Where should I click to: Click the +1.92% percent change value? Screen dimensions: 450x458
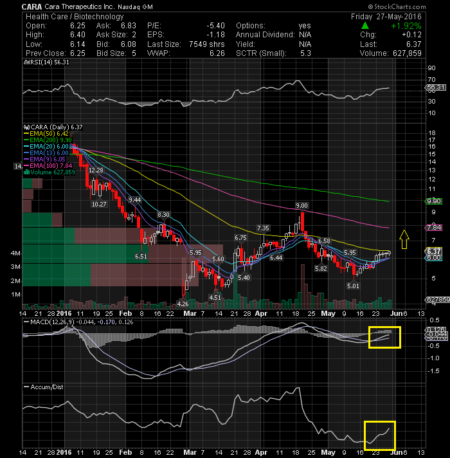[x=406, y=26]
